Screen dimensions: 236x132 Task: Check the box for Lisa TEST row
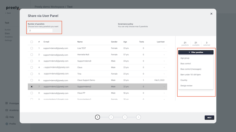(x=32, y=48)
